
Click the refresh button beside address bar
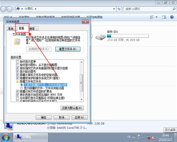coord(119,9)
